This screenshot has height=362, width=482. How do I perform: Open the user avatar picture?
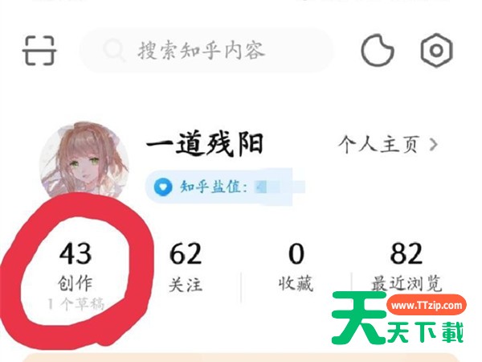[x=84, y=160]
